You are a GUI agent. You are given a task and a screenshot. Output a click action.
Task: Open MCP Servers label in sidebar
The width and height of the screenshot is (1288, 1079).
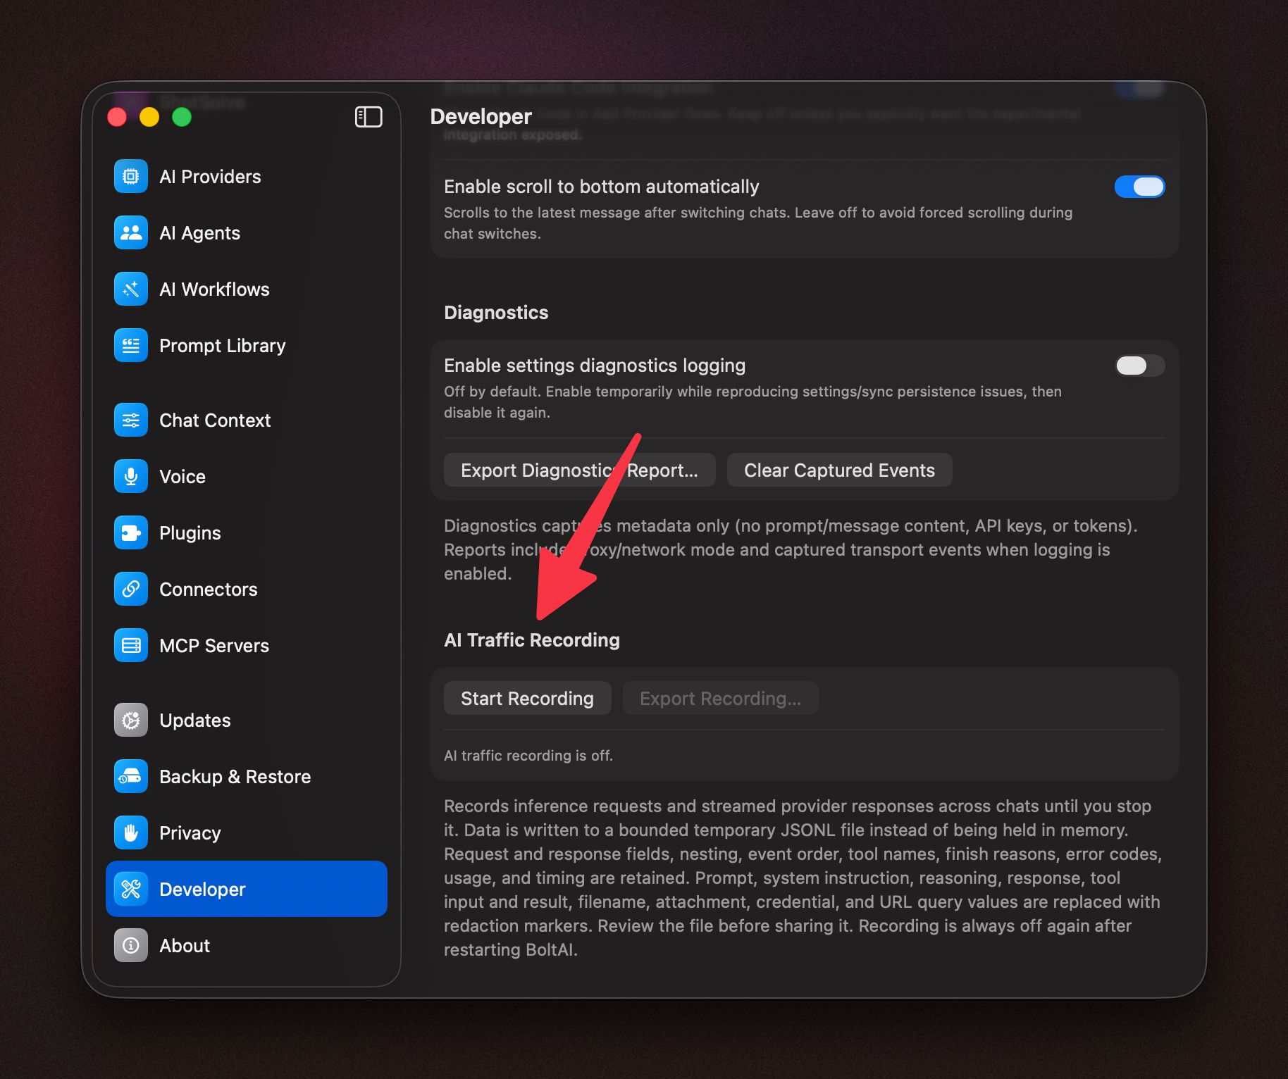click(214, 646)
